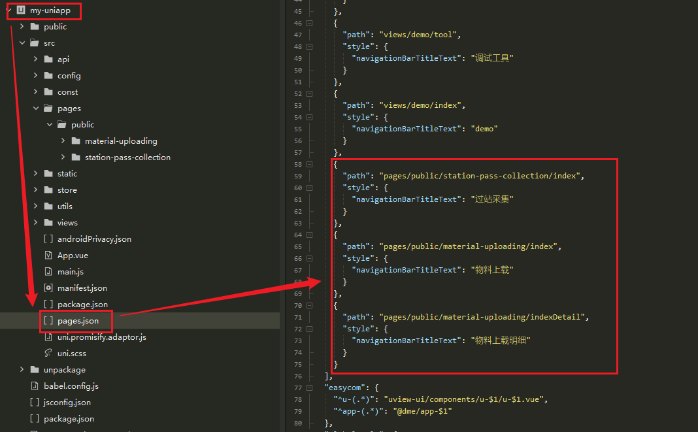
Task: Toggle the code fold marker at line 58
Action: pyautogui.click(x=309, y=164)
